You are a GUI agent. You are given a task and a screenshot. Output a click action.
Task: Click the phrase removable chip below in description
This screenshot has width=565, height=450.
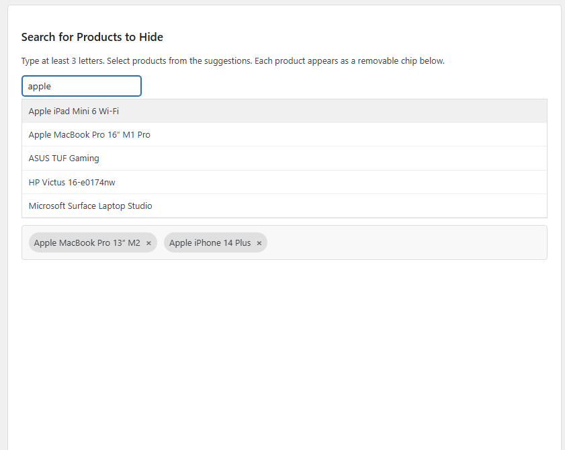(x=400, y=61)
